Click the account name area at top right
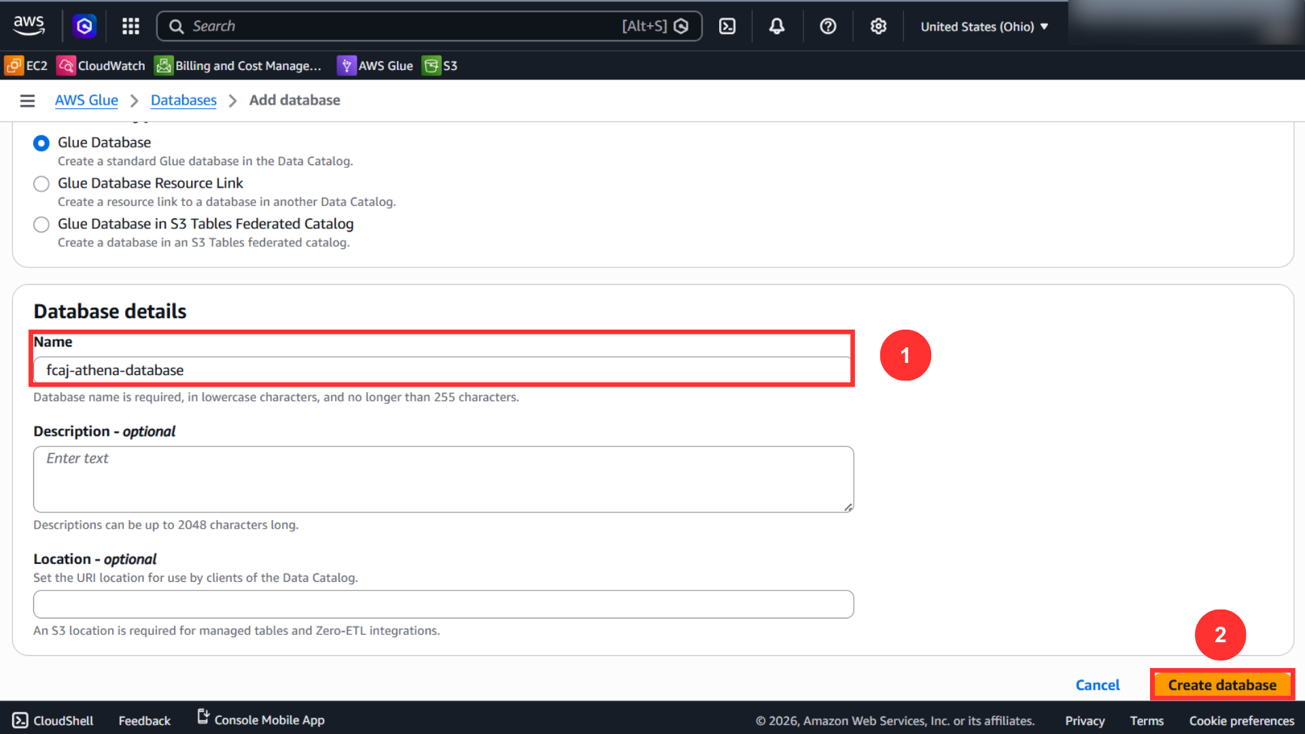Viewport: 1305px width, 734px height. [1186, 22]
